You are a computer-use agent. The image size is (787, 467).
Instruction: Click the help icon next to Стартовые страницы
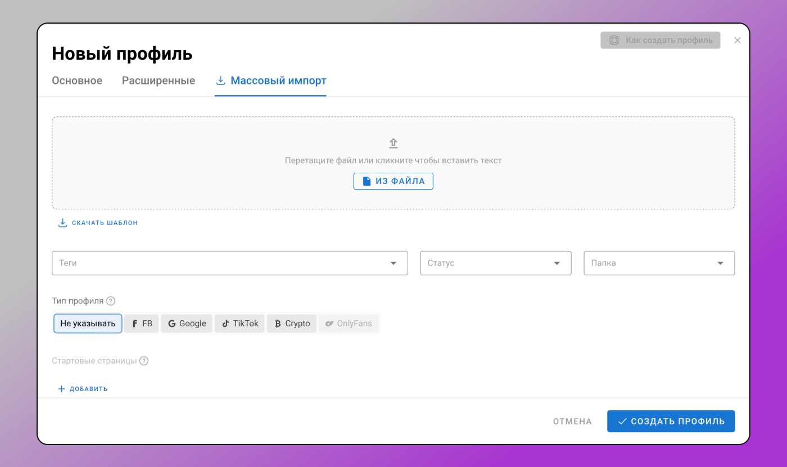pyautogui.click(x=144, y=361)
